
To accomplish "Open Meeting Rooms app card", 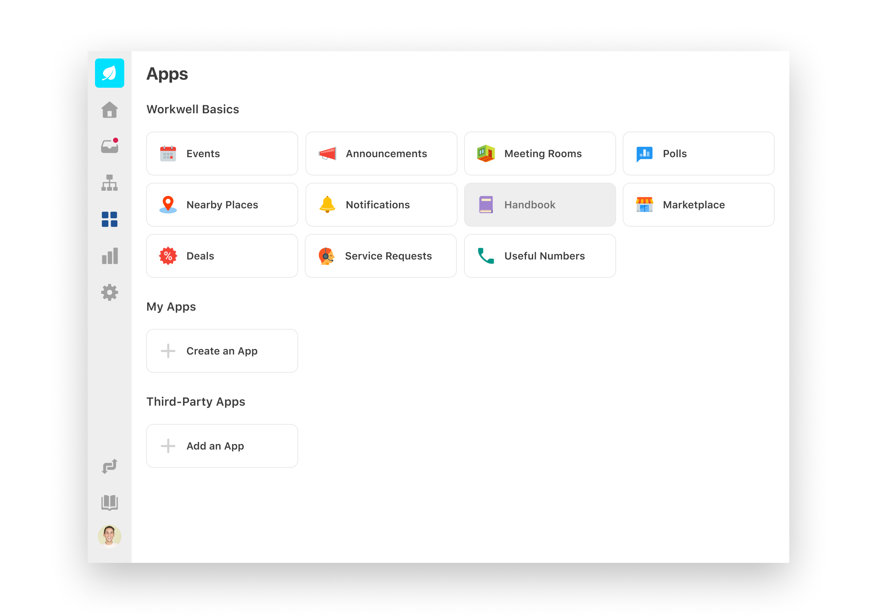I will tap(539, 153).
